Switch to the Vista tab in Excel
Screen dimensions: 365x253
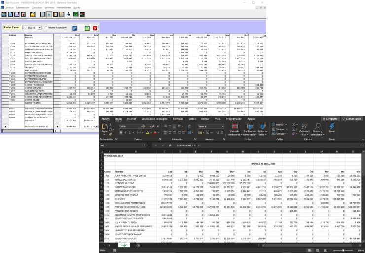click(218, 119)
